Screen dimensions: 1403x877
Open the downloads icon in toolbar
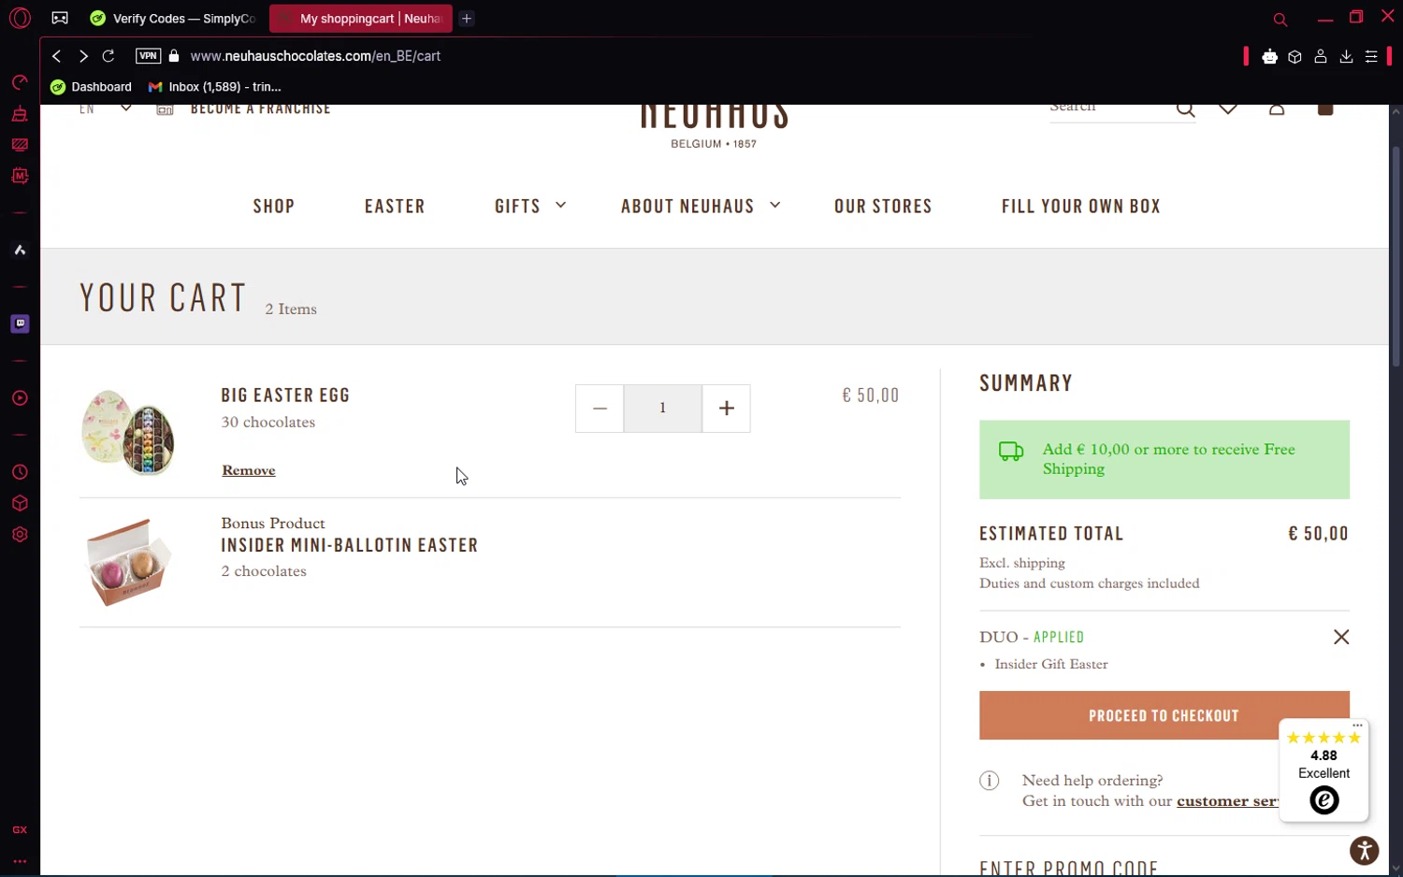pyautogui.click(x=1346, y=57)
